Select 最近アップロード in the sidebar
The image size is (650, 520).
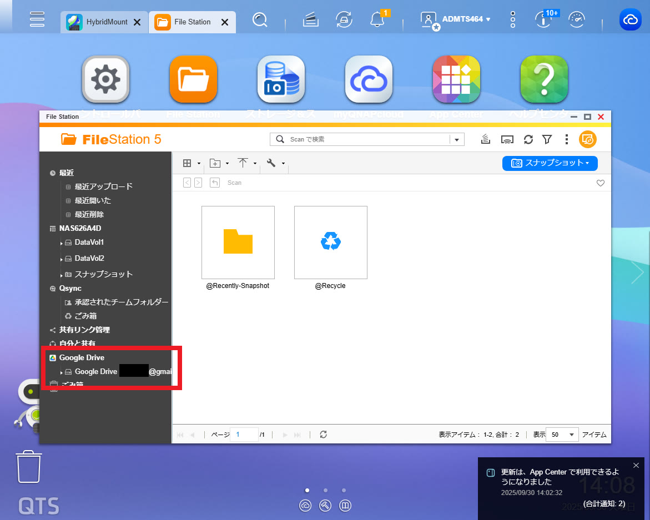(x=103, y=186)
